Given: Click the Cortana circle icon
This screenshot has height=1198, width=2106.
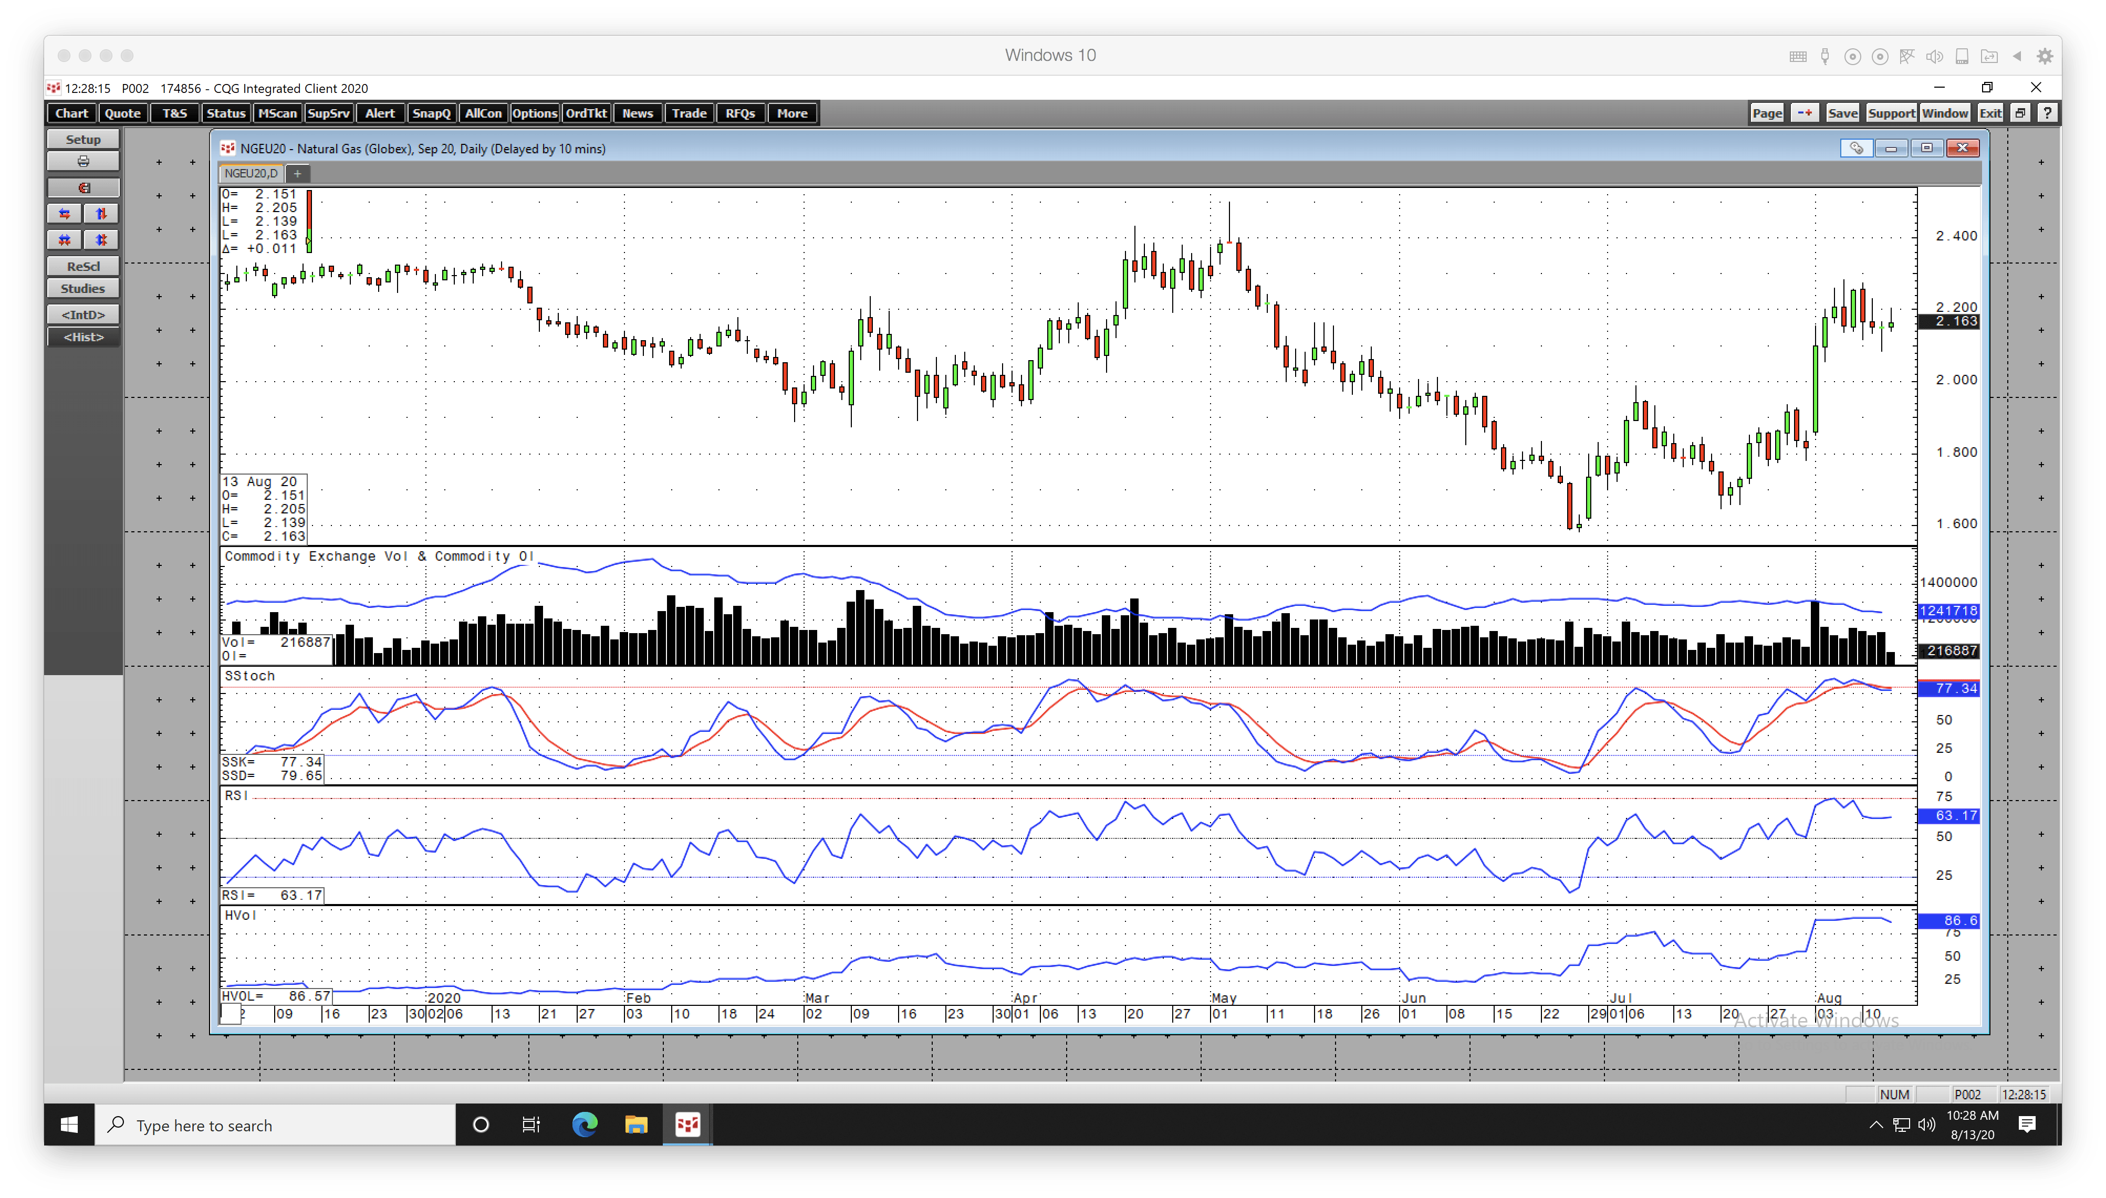Looking at the screenshot, I should (481, 1124).
